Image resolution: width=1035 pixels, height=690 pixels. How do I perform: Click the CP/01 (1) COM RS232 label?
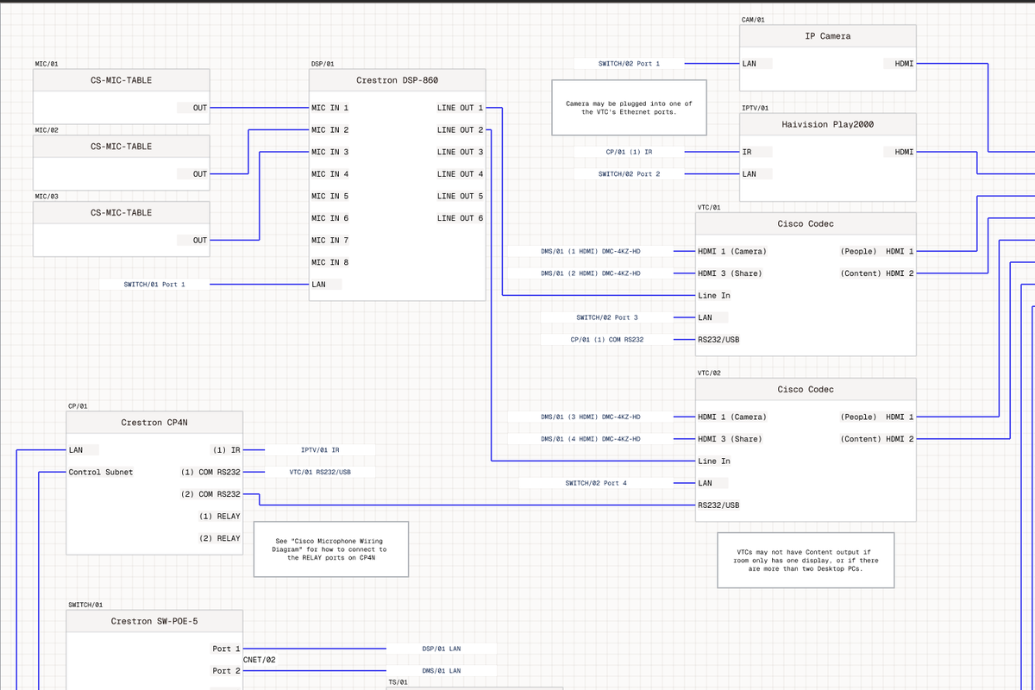[x=607, y=340]
